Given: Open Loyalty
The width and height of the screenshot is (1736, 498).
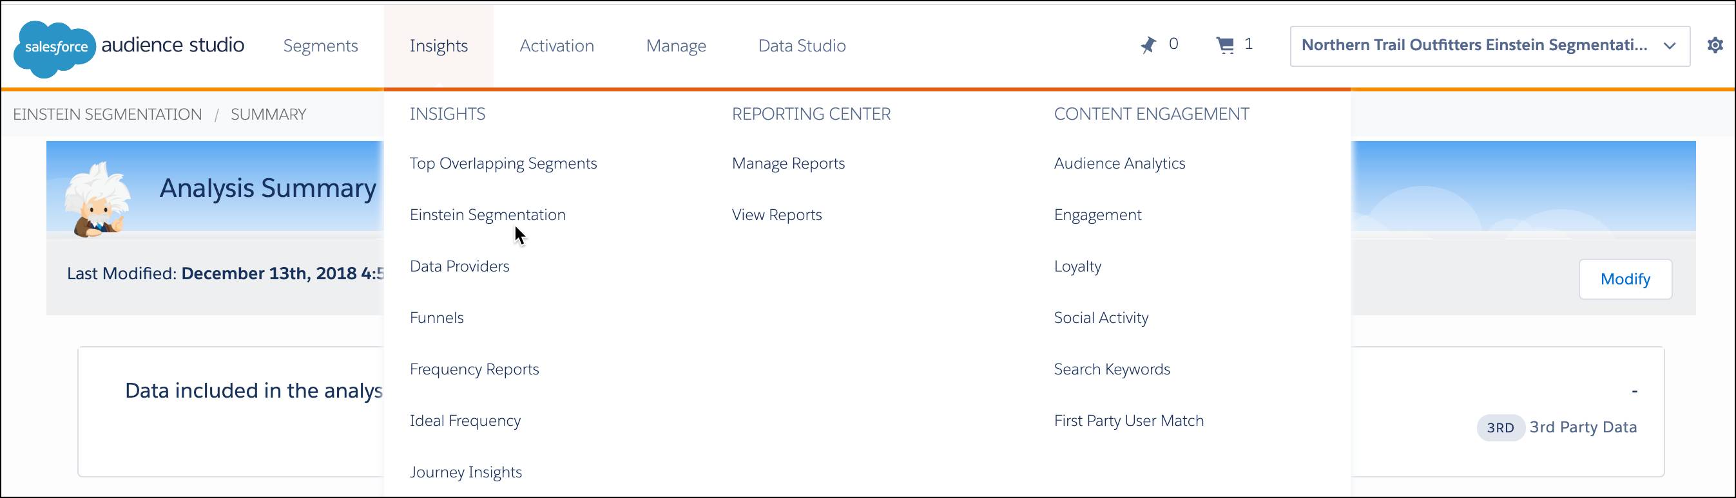Looking at the screenshot, I should pyautogui.click(x=1077, y=266).
